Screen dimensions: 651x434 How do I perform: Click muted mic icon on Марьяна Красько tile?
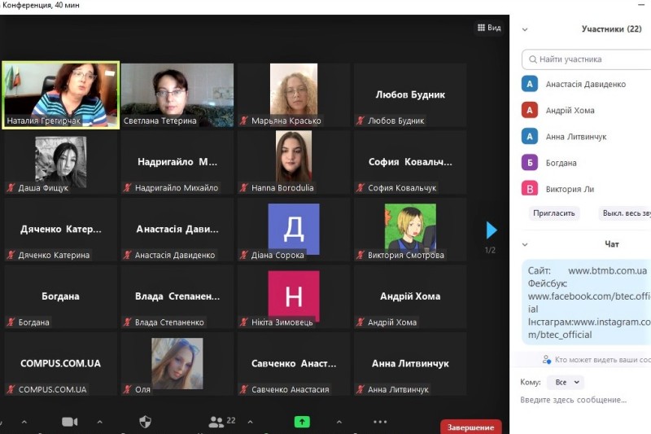click(x=244, y=121)
